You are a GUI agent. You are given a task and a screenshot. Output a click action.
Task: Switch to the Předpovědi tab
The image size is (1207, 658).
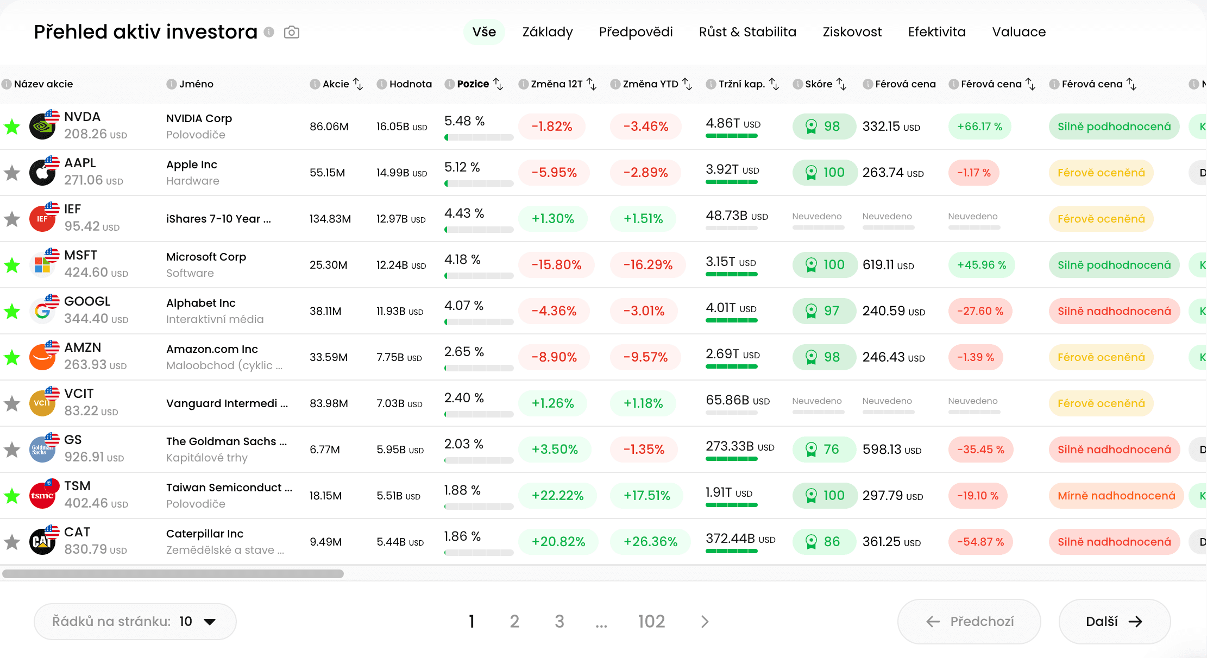point(636,32)
